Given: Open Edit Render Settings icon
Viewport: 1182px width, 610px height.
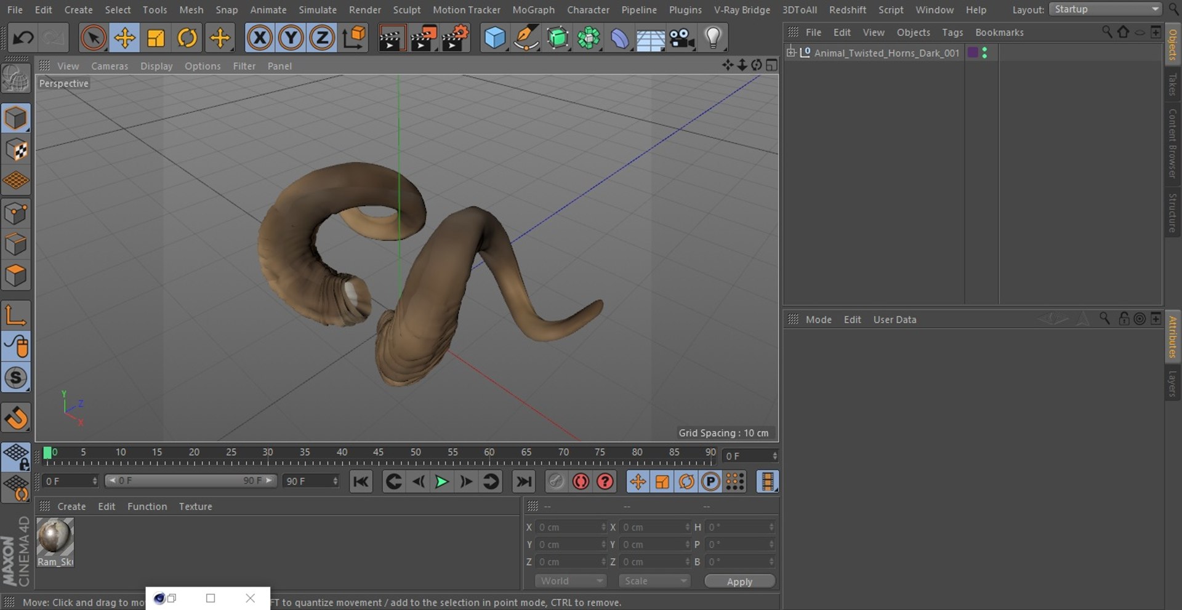Looking at the screenshot, I should 456,38.
